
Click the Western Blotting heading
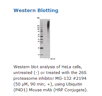(36, 10)
